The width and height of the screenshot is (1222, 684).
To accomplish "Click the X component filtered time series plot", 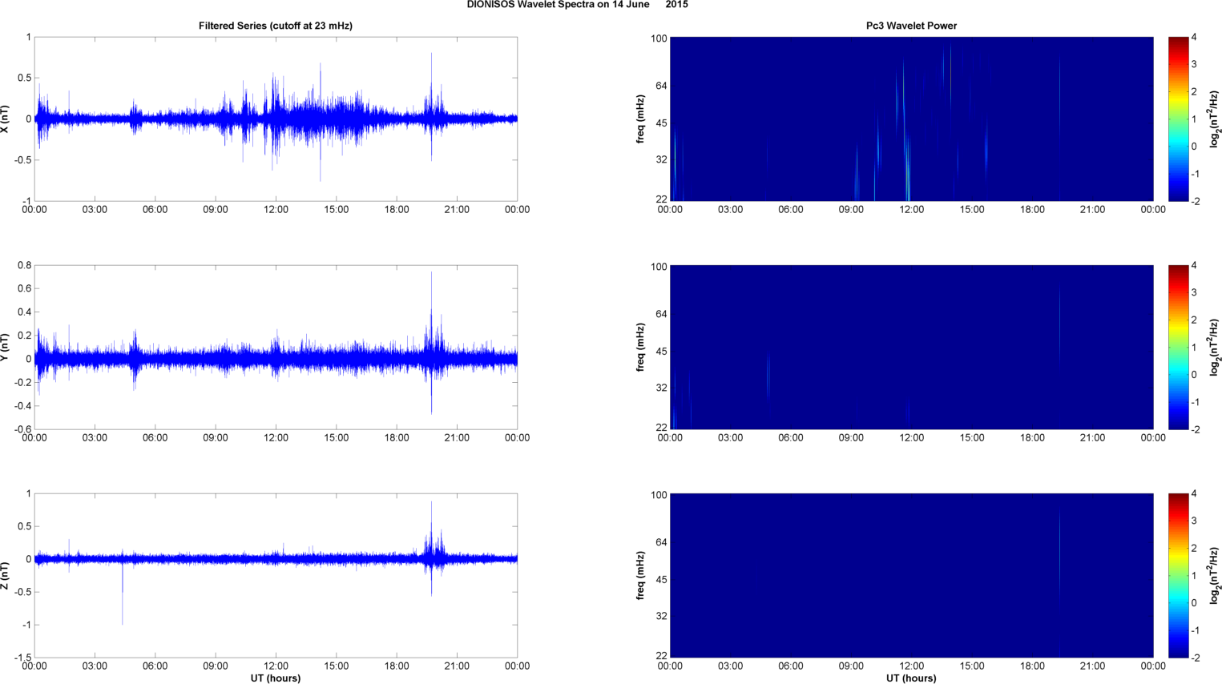I will pos(276,119).
